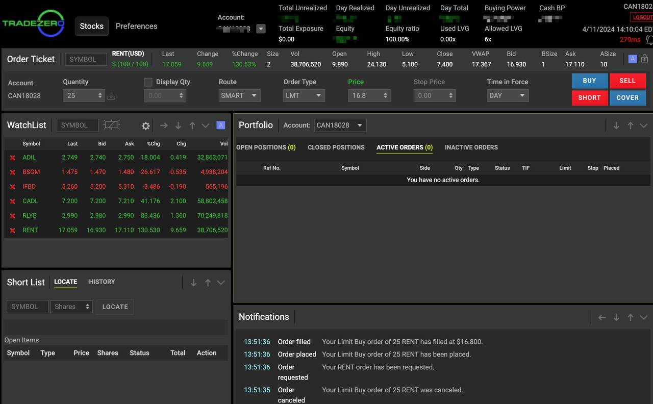The image size is (653, 404).
Task: Click the down arrow in Short List panel
Action: (193, 283)
